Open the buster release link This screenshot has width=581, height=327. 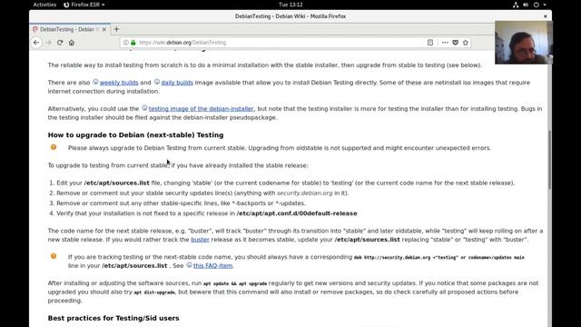tap(200, 240)
